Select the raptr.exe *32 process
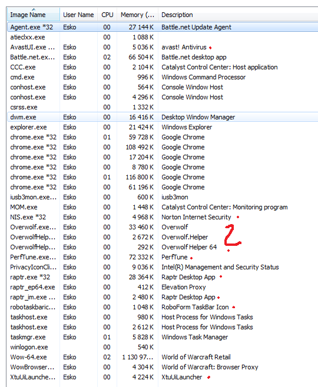 tap(163, 277)
